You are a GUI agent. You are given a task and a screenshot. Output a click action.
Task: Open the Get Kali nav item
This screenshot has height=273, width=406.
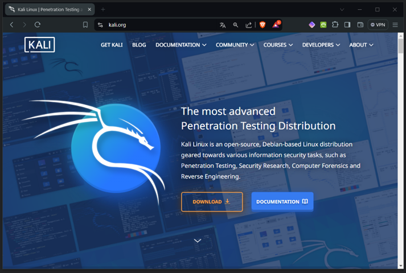click(x=112, y=45)
